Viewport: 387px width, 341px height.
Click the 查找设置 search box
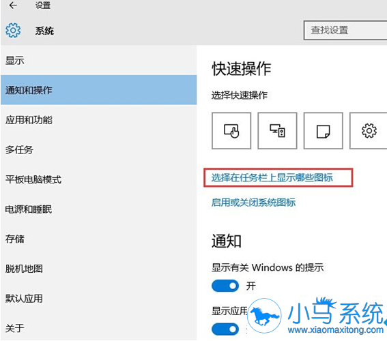(345, 30)
